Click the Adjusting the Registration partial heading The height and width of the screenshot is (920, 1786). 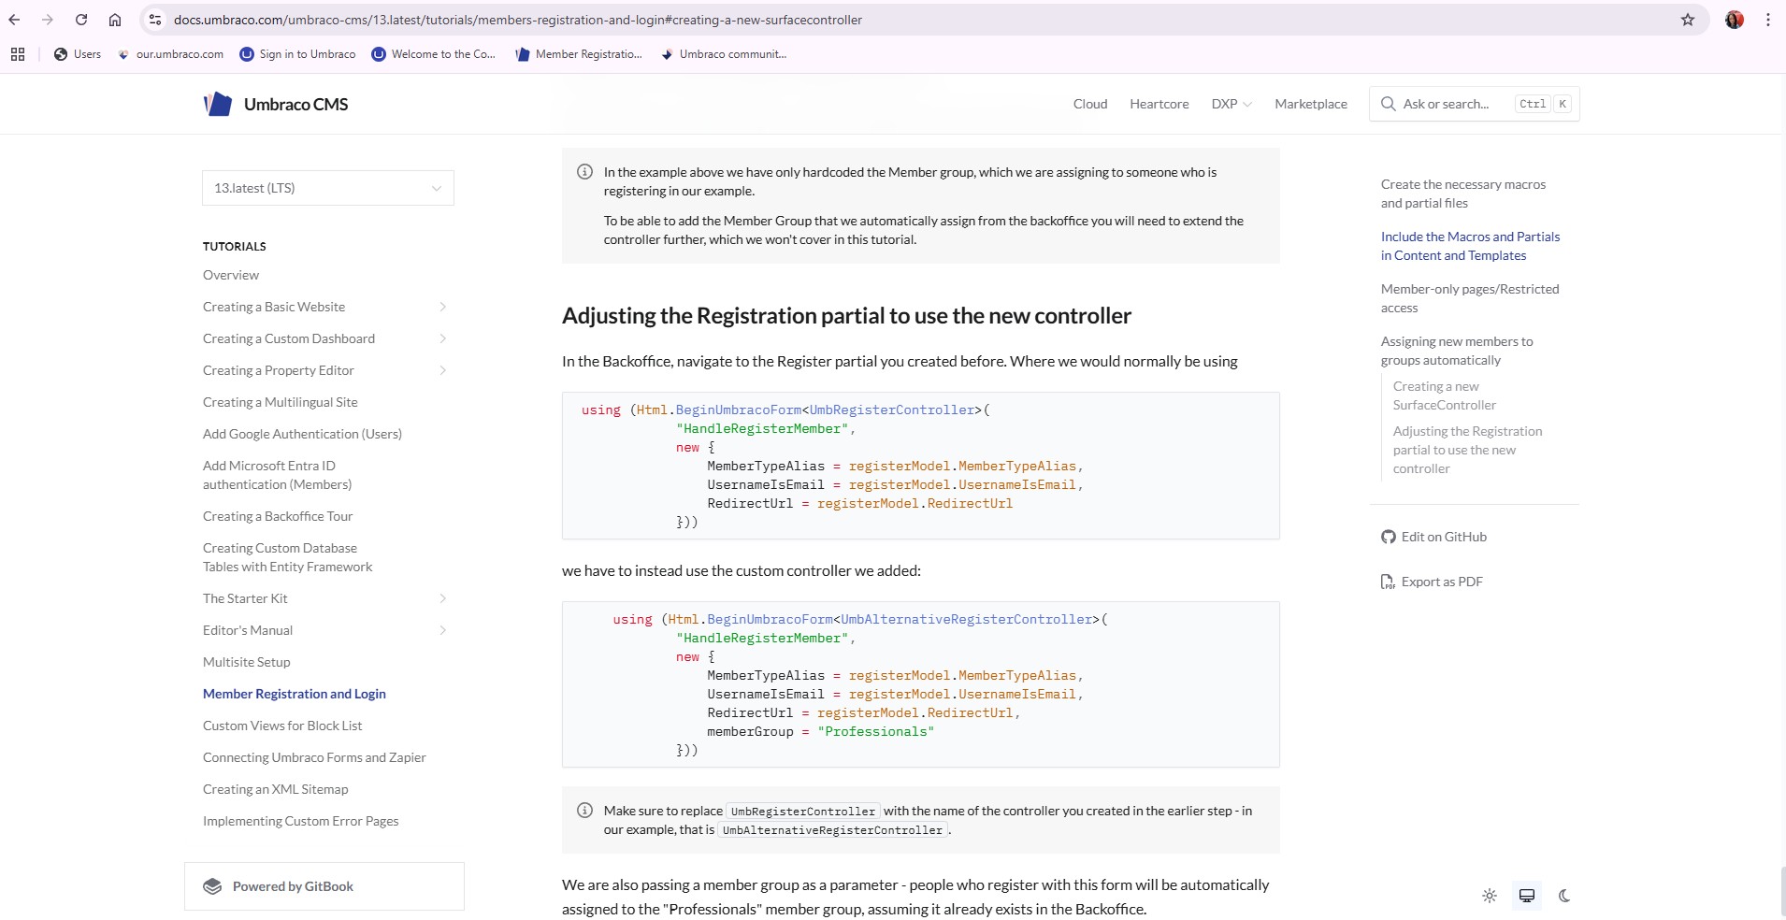point(846,316)
